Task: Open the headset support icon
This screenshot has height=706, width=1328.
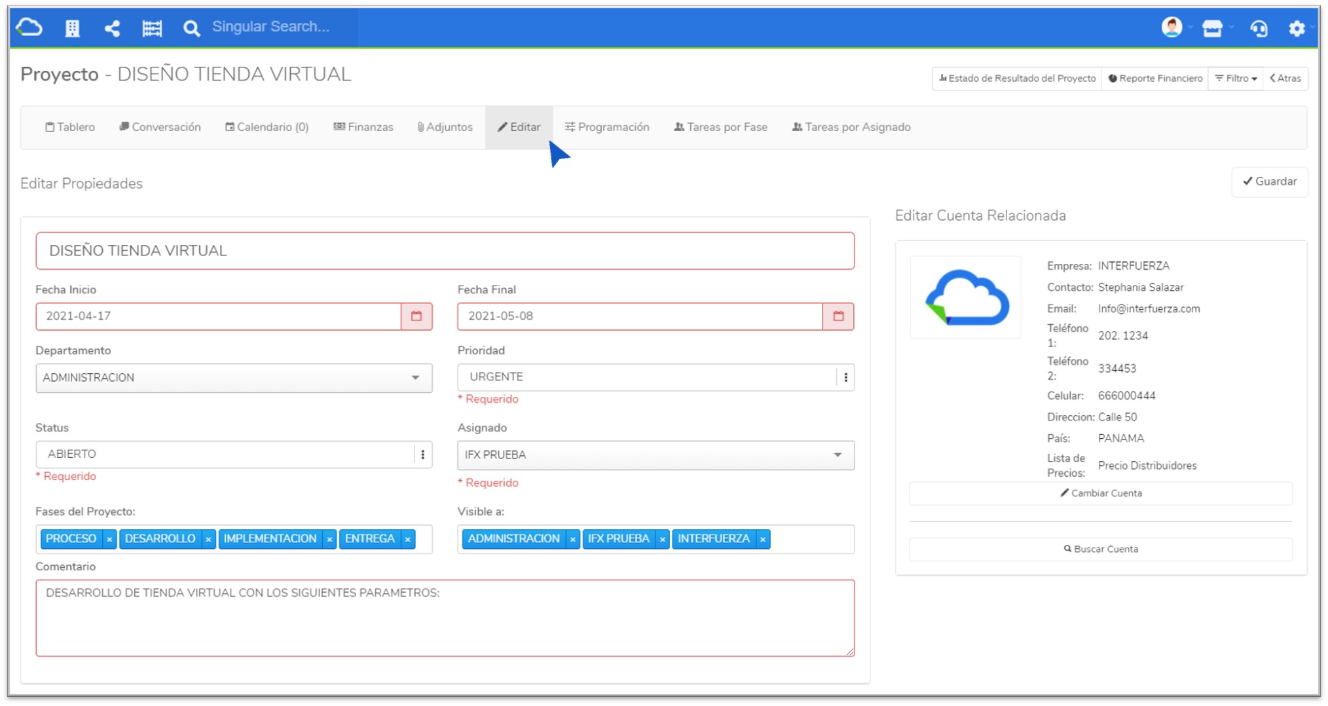Action: (1259, 28)
